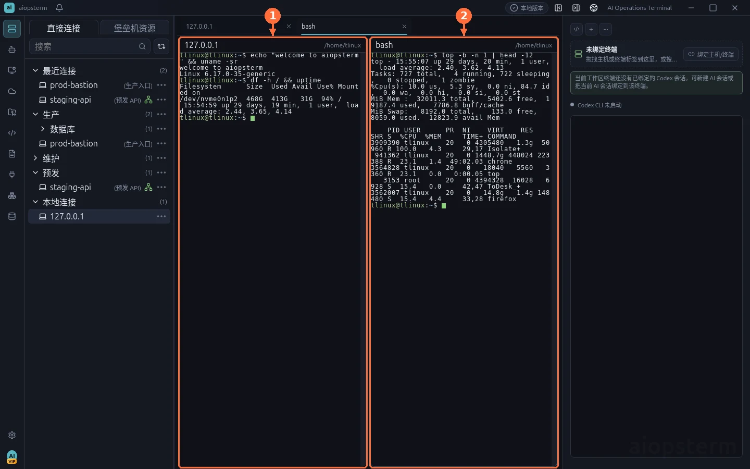The width and height of the screenshot is (750, 469).
Task: Collapse the 预发 group
Action: (35, 172)
